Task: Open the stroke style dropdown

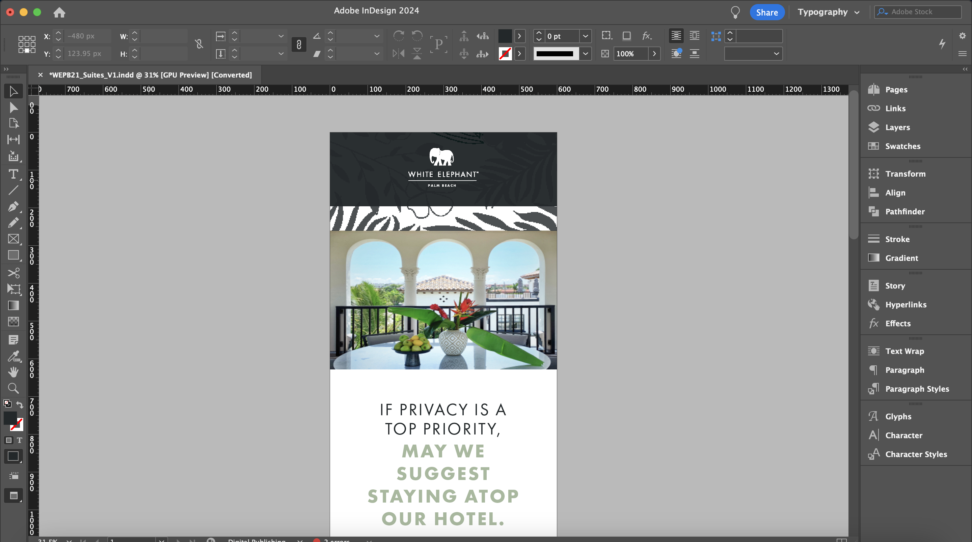Action: (x=585, y=54)
